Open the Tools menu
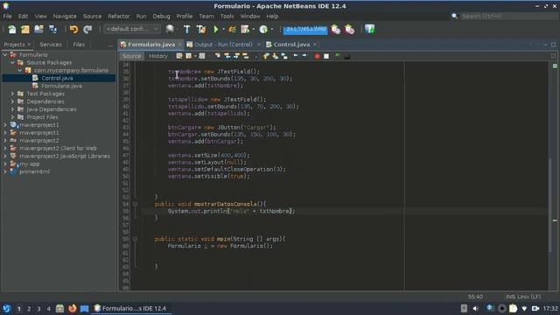Viewport: 560px width, 315px height. 227,16
